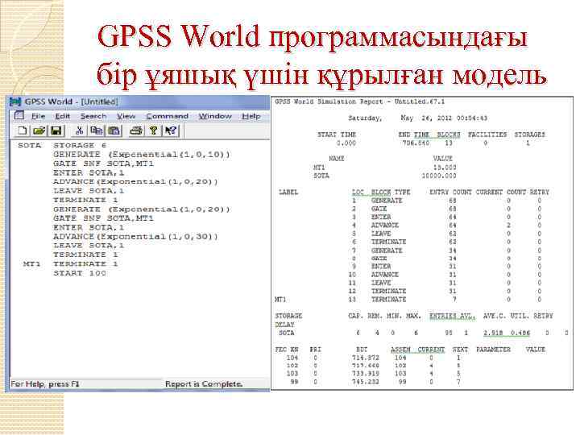The image size is (580, 435).
Task: Open the Edit menu
Action: pos(63,116)
